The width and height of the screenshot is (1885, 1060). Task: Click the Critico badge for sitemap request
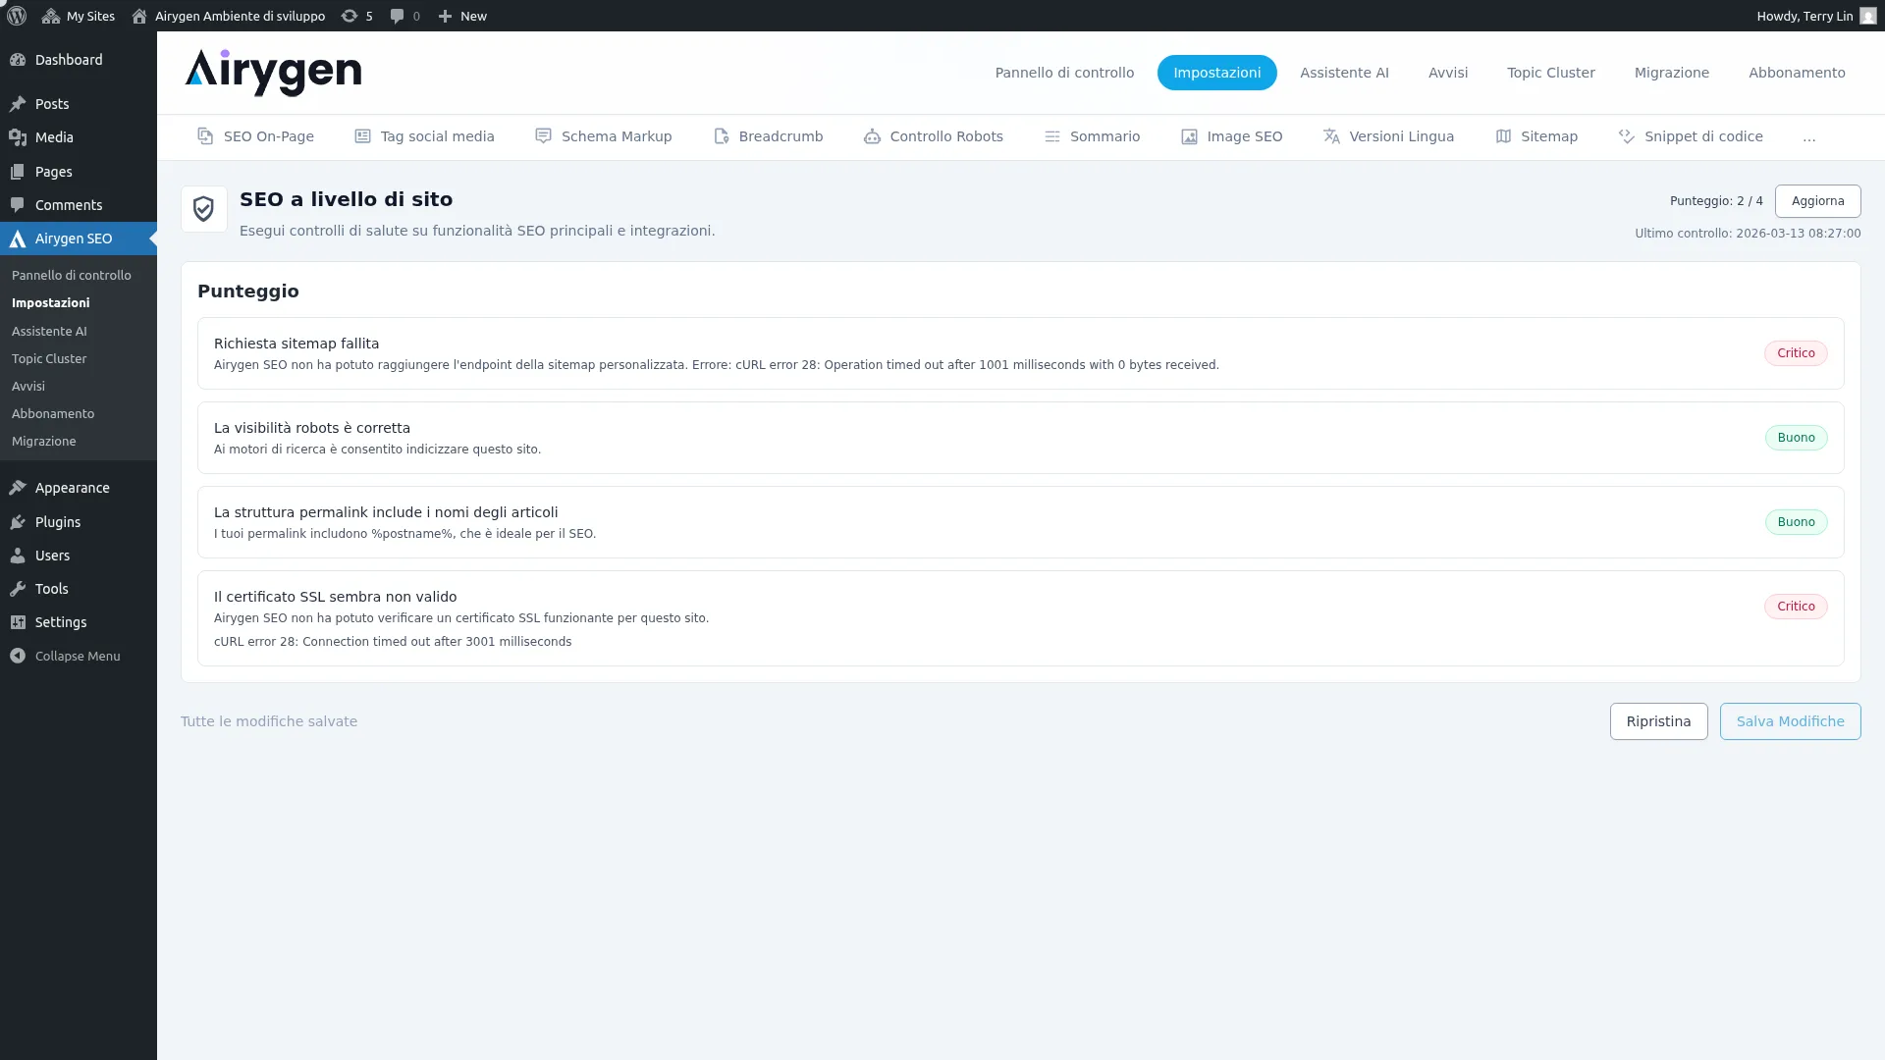pos(1796,353)
